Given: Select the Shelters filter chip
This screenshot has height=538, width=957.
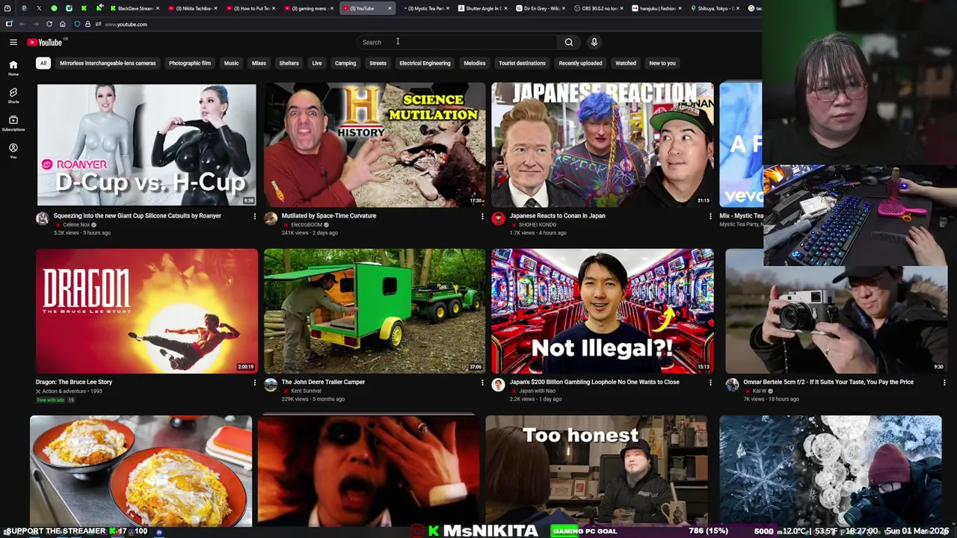Looking at the screenshot, I should (x=289, y=63).
